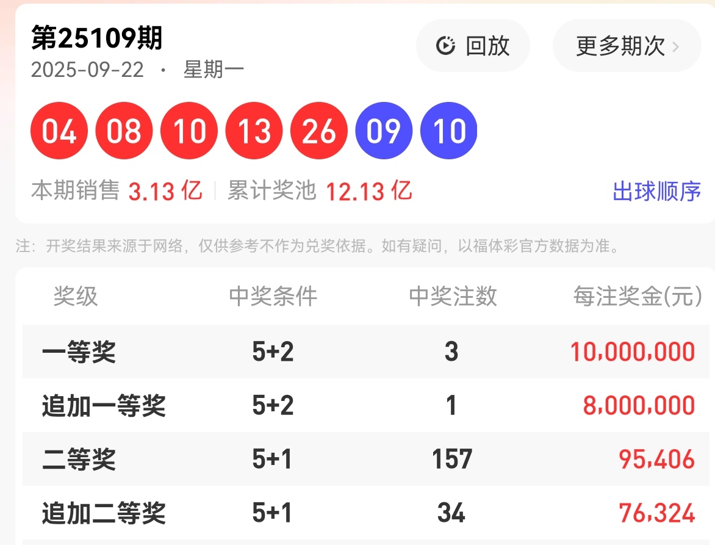Select the 一等奖 table row
The image size is (715, 545).
tap(359, 352)
